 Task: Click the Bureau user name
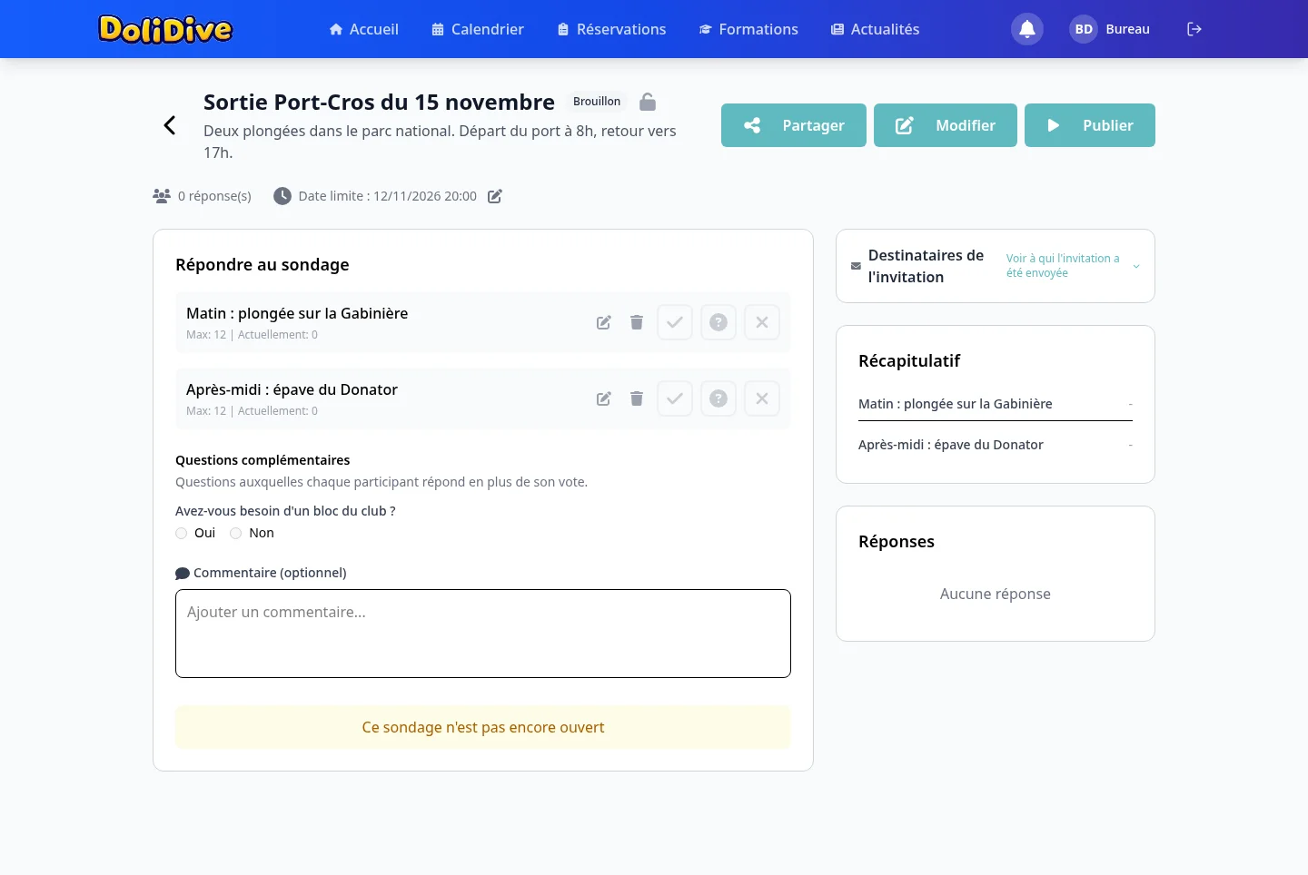pyautogui.click(x=1128, y=29)
